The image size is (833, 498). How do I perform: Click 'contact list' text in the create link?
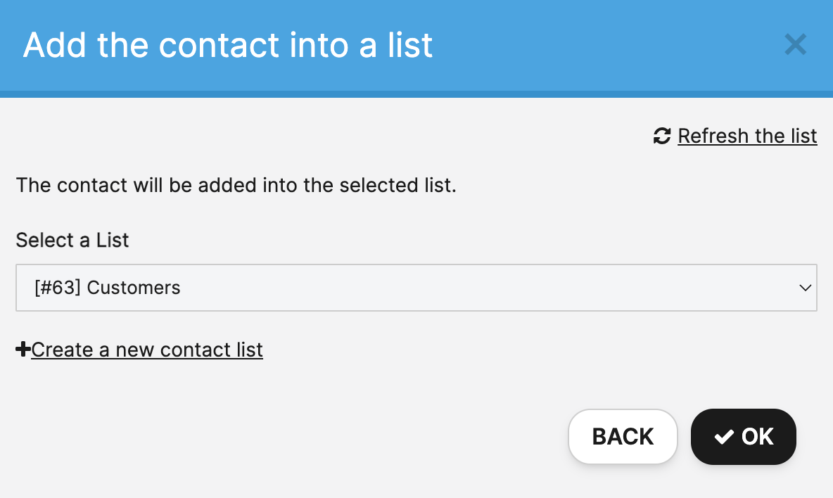pyautogui.click(x=212, y=350)
